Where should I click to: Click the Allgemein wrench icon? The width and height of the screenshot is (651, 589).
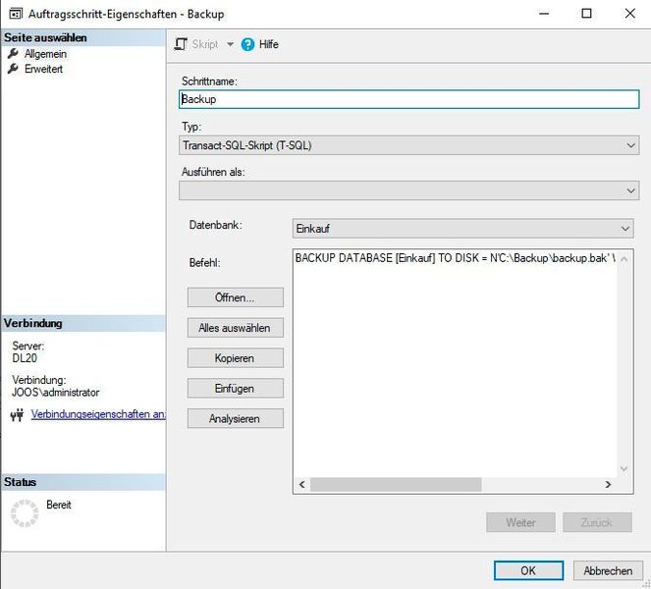(14, 54)
